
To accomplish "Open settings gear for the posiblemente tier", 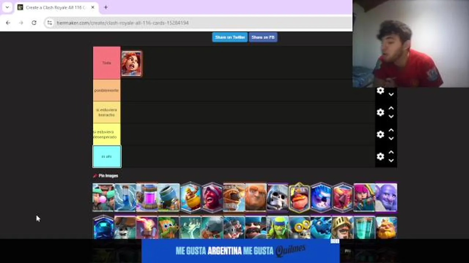I will click(x=380, y=91).
